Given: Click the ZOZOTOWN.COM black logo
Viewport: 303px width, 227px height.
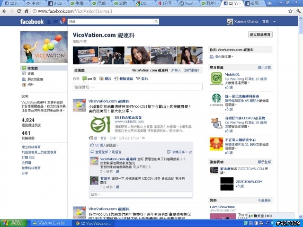Looking at the screenshot, I should 227,184.
